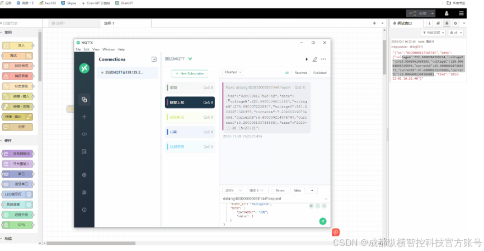Click the Meta button
Viewport: 484px width, 251px height.
coord(298,190)
